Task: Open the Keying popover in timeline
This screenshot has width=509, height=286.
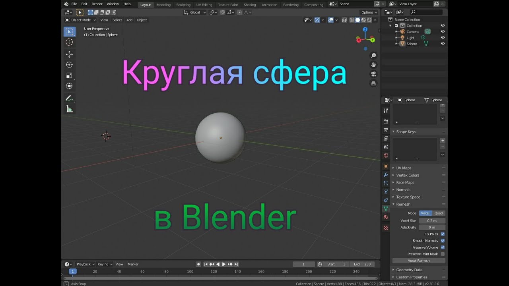Action: (x=105, y=264)
